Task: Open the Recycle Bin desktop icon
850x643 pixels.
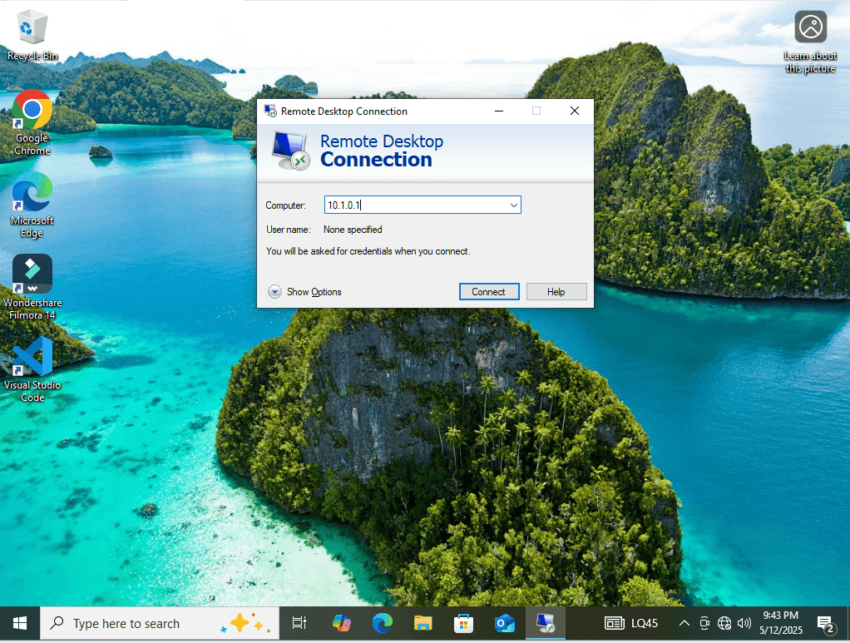Action: tap(32, 32)
